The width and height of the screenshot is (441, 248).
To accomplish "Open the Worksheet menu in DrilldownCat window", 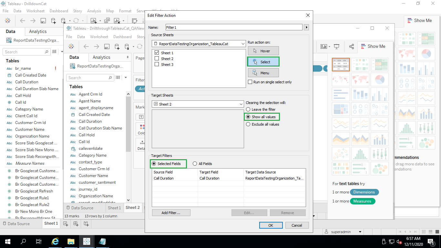I will pos(36,11).
